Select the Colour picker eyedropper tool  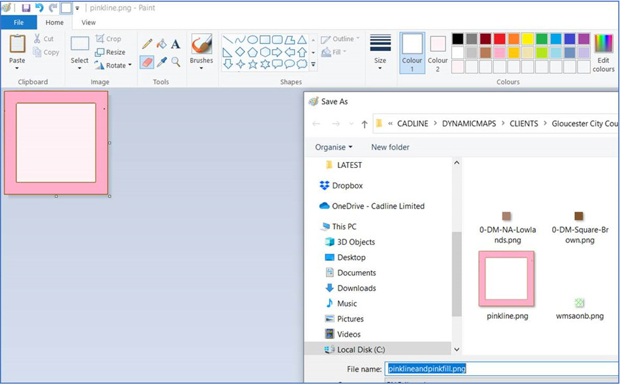tap(162, 62)
